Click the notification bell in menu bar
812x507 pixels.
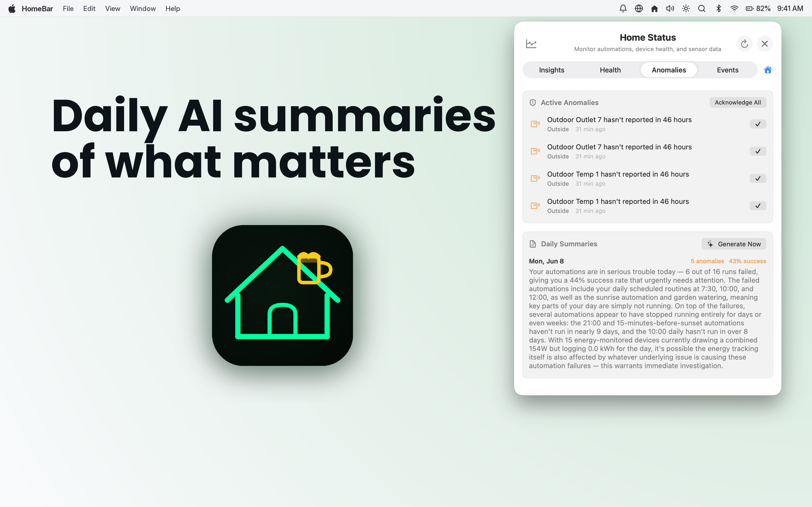623,8
